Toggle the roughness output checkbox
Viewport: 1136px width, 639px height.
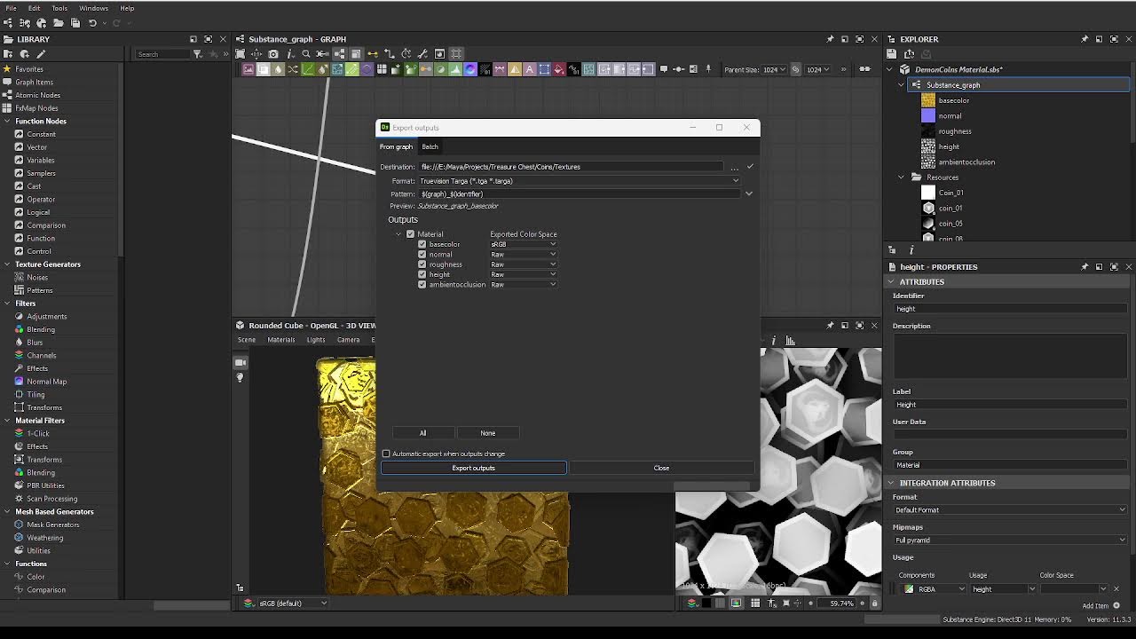(x=422, y=264)
